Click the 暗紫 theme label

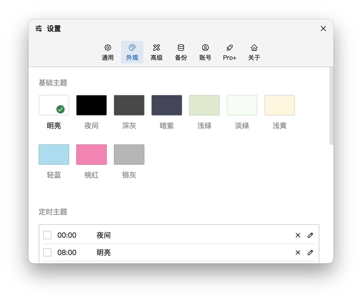(167, 126)
